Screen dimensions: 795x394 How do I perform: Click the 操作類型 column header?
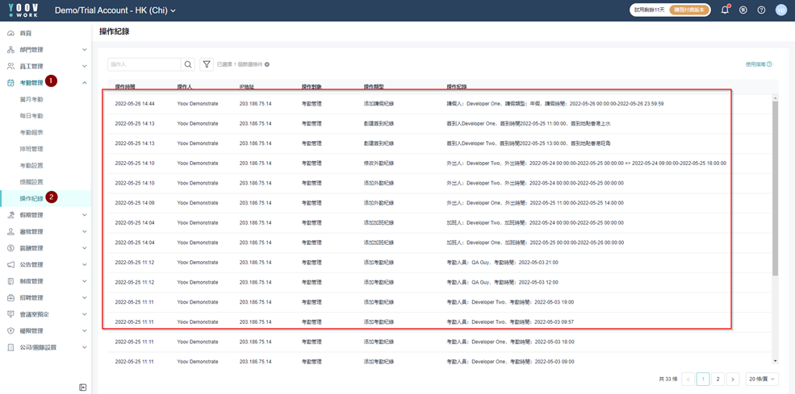click(x=374, y=86)
